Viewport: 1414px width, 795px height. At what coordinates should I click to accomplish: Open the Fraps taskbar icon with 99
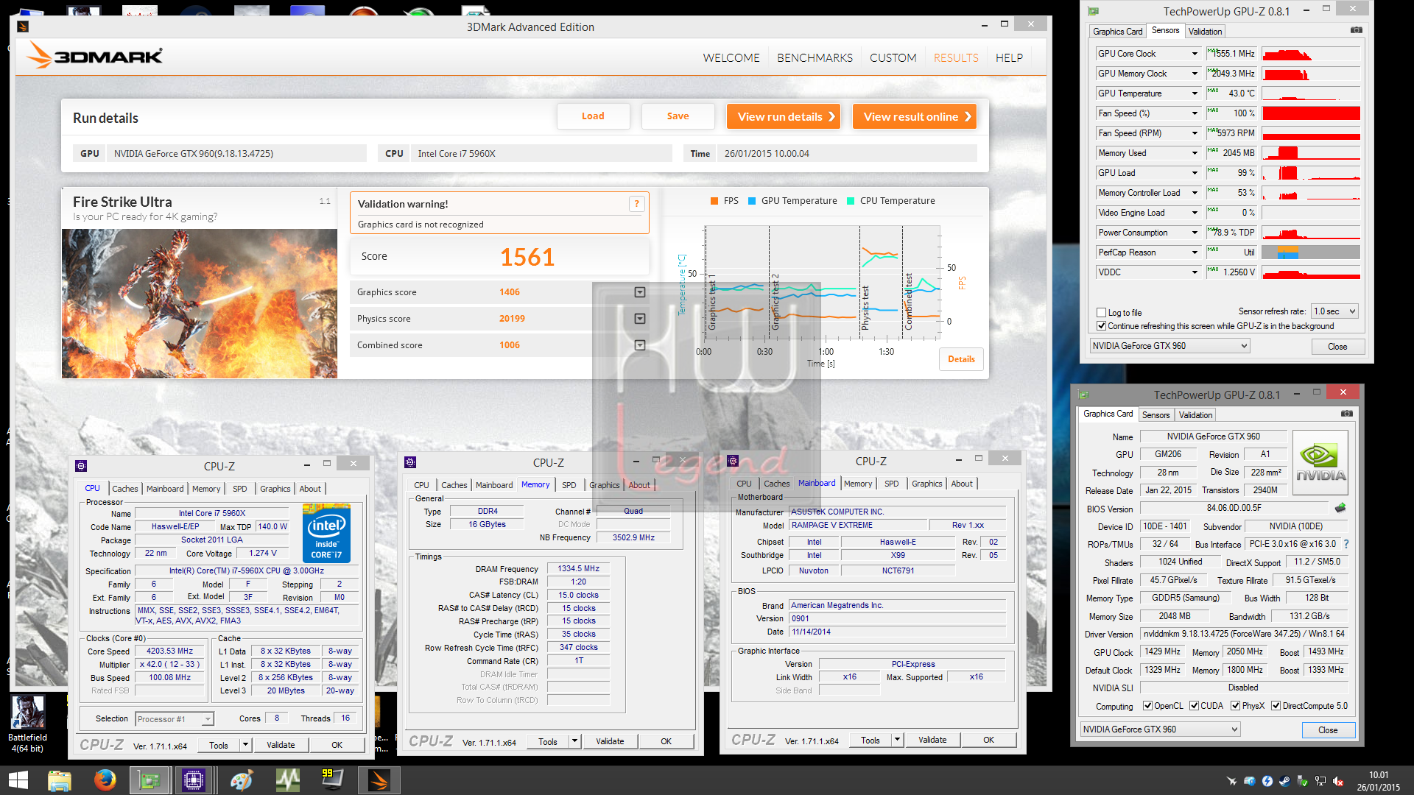[332, 780]
